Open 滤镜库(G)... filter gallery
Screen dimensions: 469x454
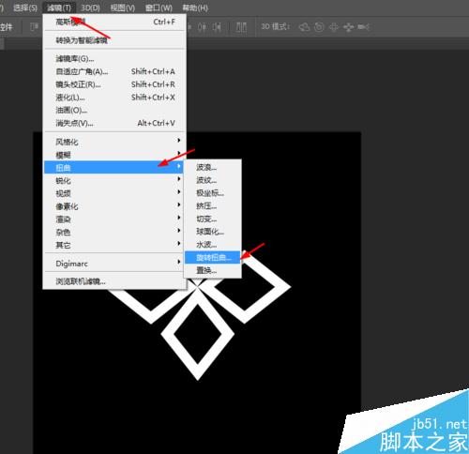point(114,58)
